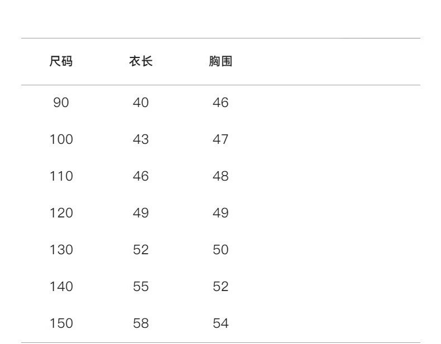Click the 衣长 value 40 for size 90
441x344 pixels.
point(141,103)
